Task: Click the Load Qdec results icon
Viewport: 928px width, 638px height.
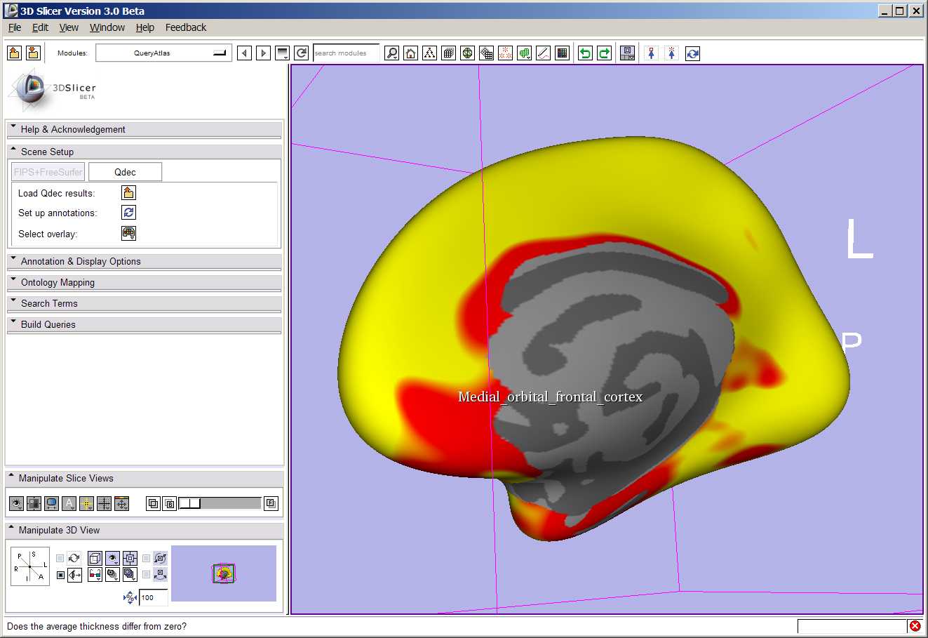Action: (x=128, y=193)
